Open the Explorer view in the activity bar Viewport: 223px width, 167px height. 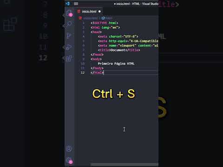69,13
